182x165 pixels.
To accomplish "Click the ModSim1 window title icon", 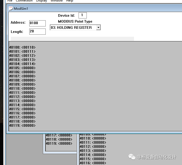I will 11,8.
